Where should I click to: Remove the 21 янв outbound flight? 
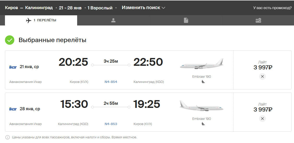(262, 76)
